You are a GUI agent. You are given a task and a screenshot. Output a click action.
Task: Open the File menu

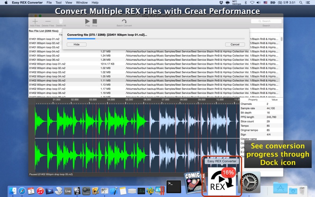pos(49,3)
